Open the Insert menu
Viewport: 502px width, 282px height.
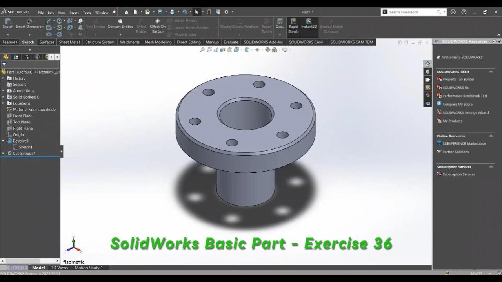tap(74, 13)
